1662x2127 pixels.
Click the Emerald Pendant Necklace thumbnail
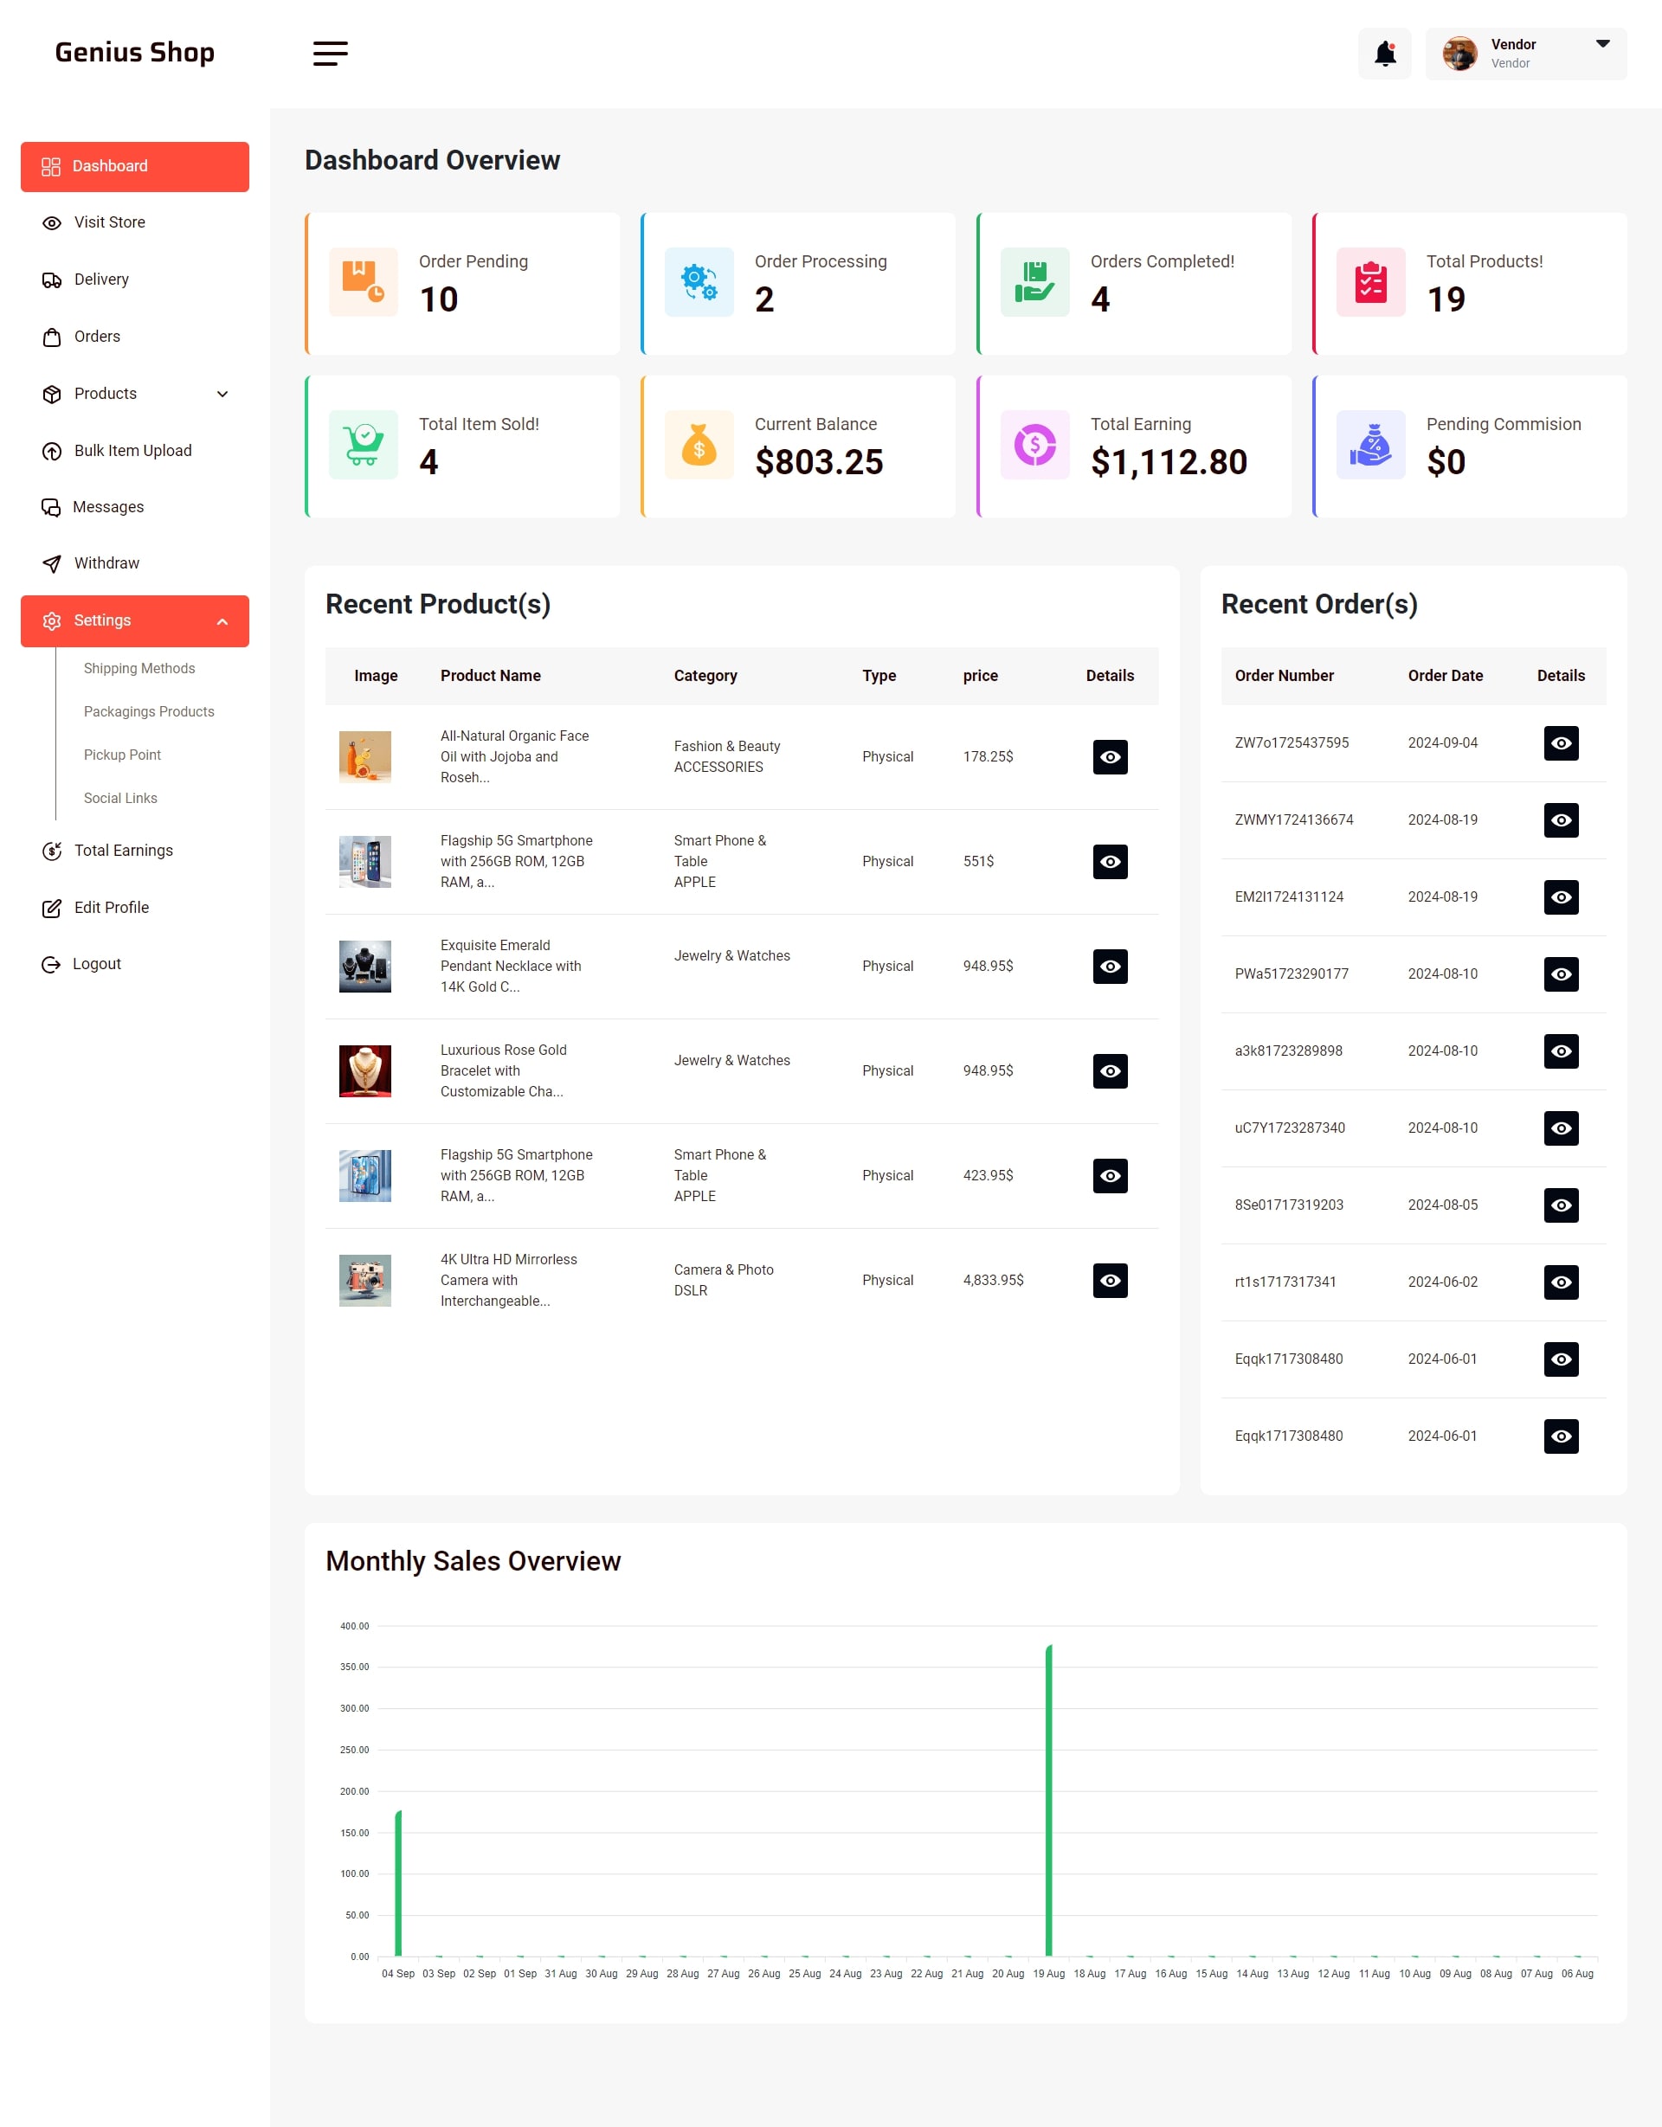point(364,966)
